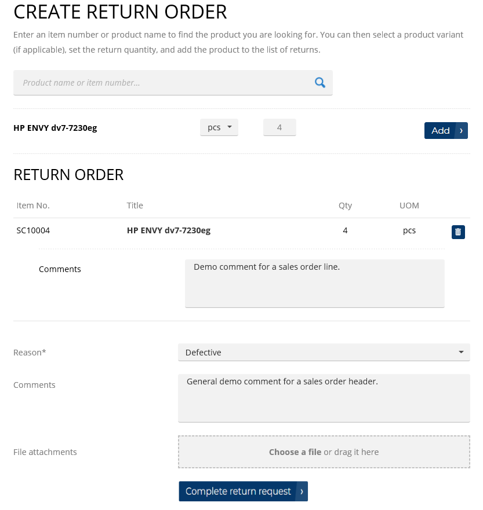Click the Item No. column header
Screen dimensions: 483x510
[33, 206]
